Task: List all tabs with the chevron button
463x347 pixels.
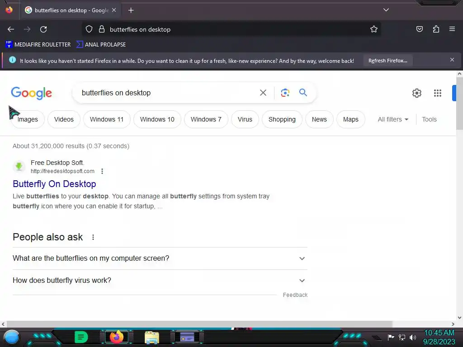Action: 386,10
